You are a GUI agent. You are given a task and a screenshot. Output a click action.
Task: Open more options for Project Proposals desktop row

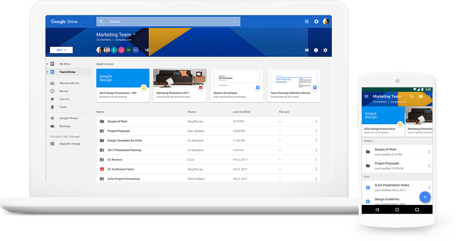[x=316, y=131]
